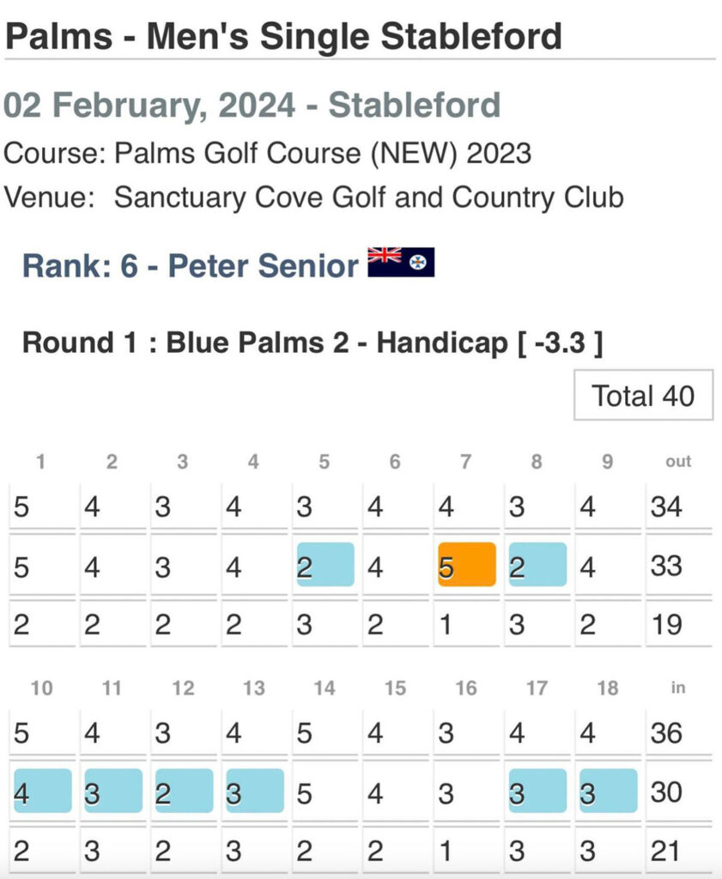Select the Rank: 6 - Peter Senior heading

tap(190, 265)
